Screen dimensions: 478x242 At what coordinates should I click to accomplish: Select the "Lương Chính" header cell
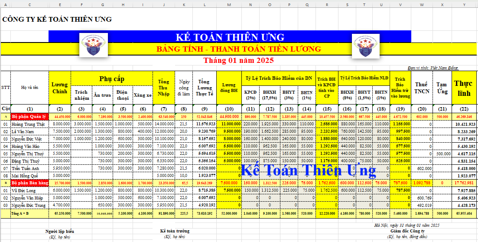[x=60, y=88]
